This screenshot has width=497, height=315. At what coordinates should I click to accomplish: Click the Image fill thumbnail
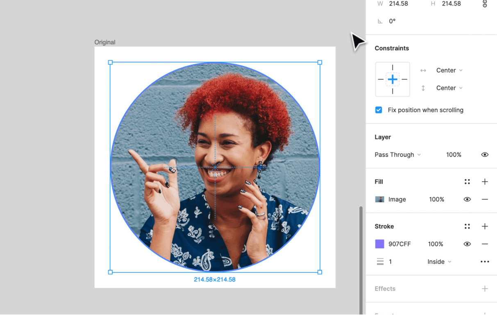click(x=380, y=199)
